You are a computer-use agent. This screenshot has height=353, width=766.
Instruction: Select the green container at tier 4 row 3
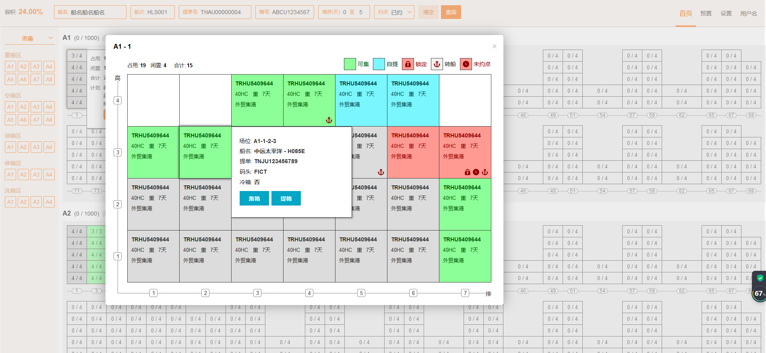[257, 100]
